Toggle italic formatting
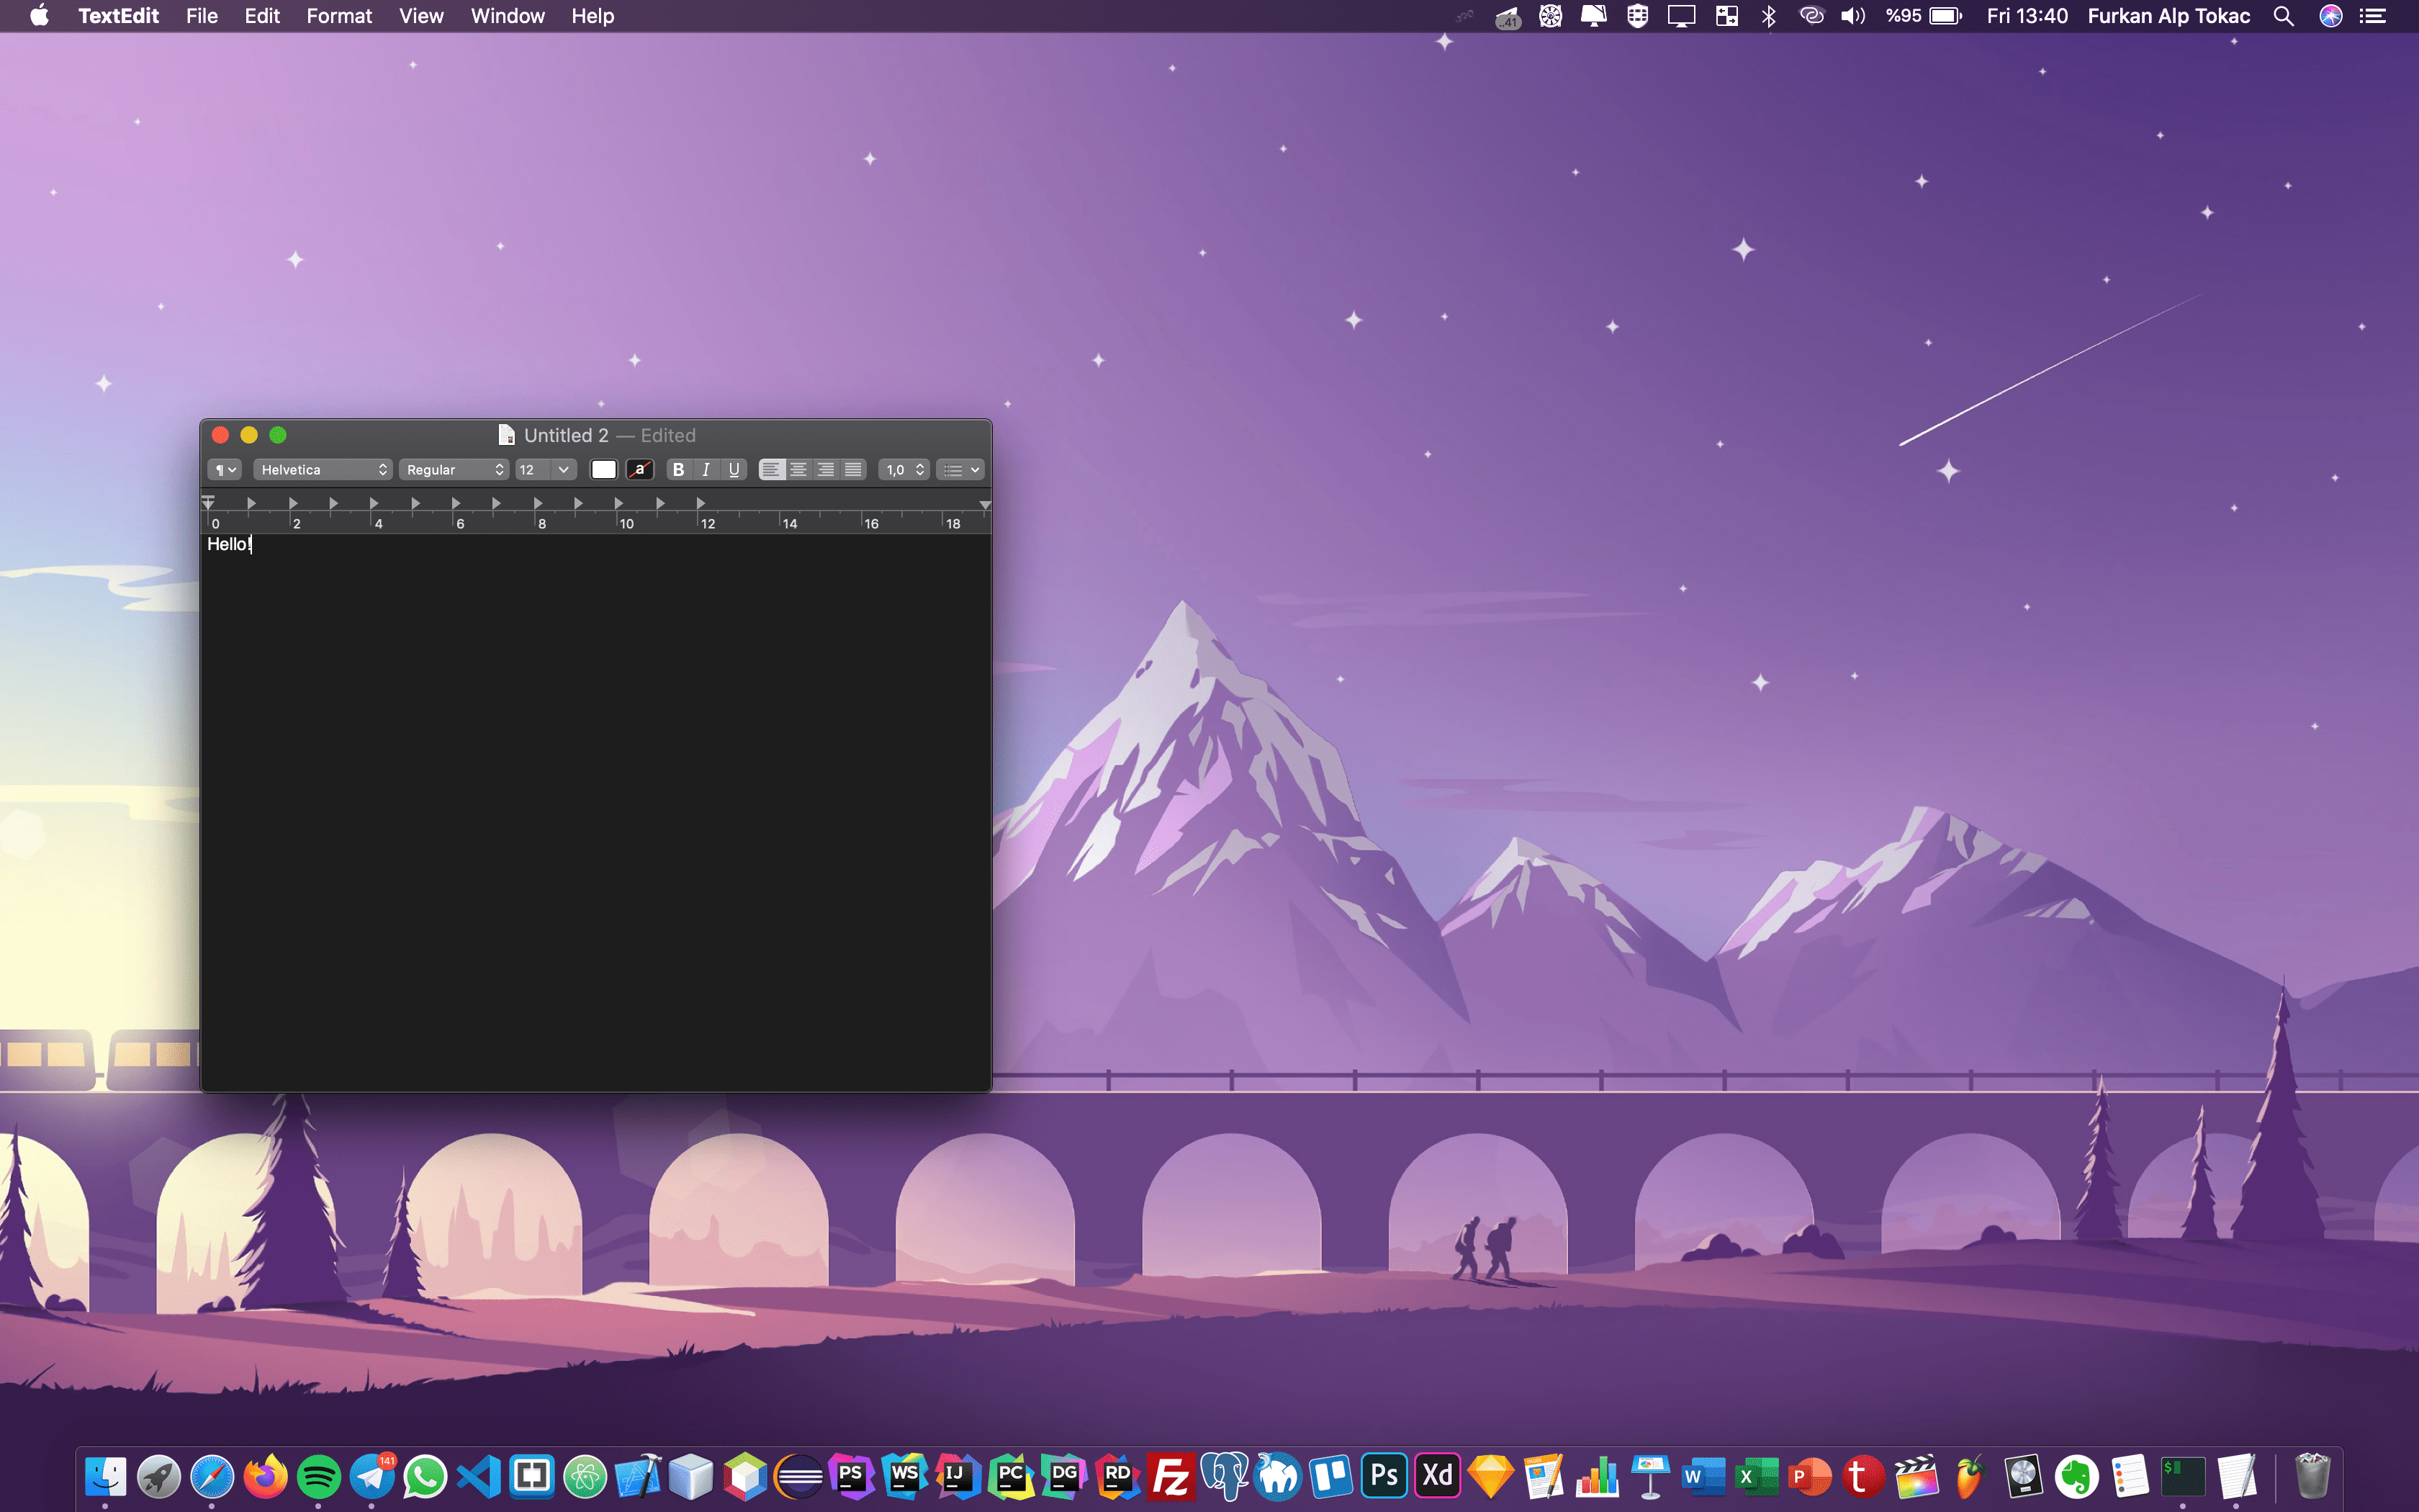 706,470
